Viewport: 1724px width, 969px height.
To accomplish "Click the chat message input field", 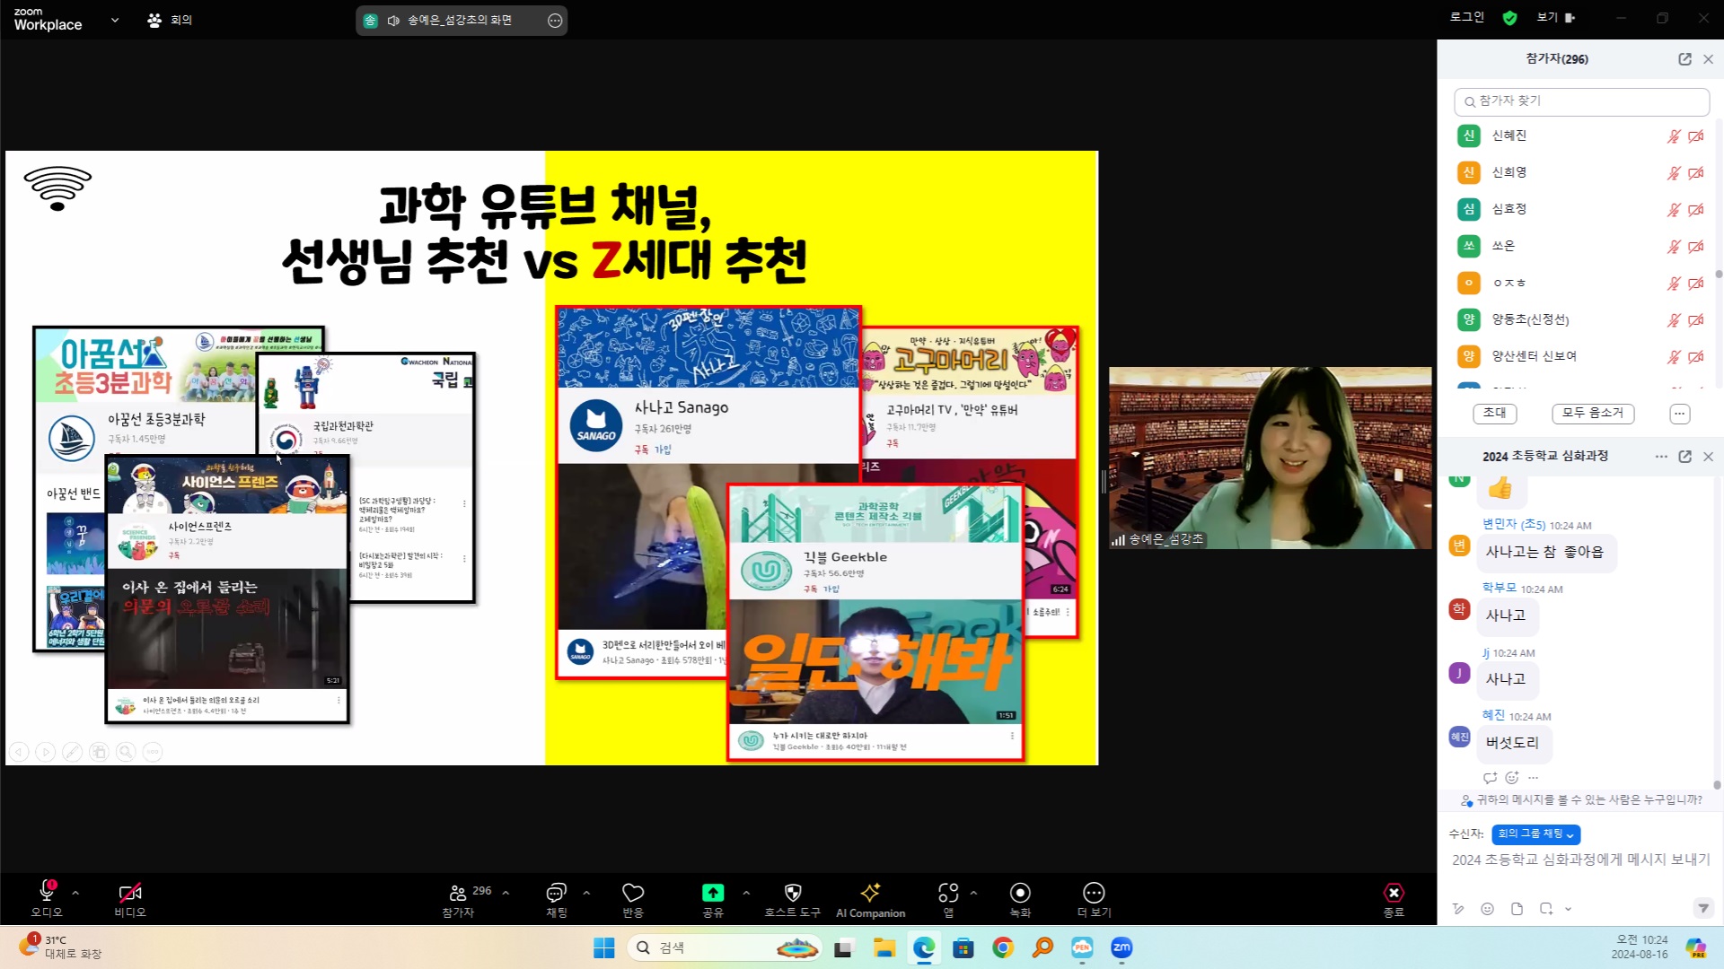I will coord(1580,860).
